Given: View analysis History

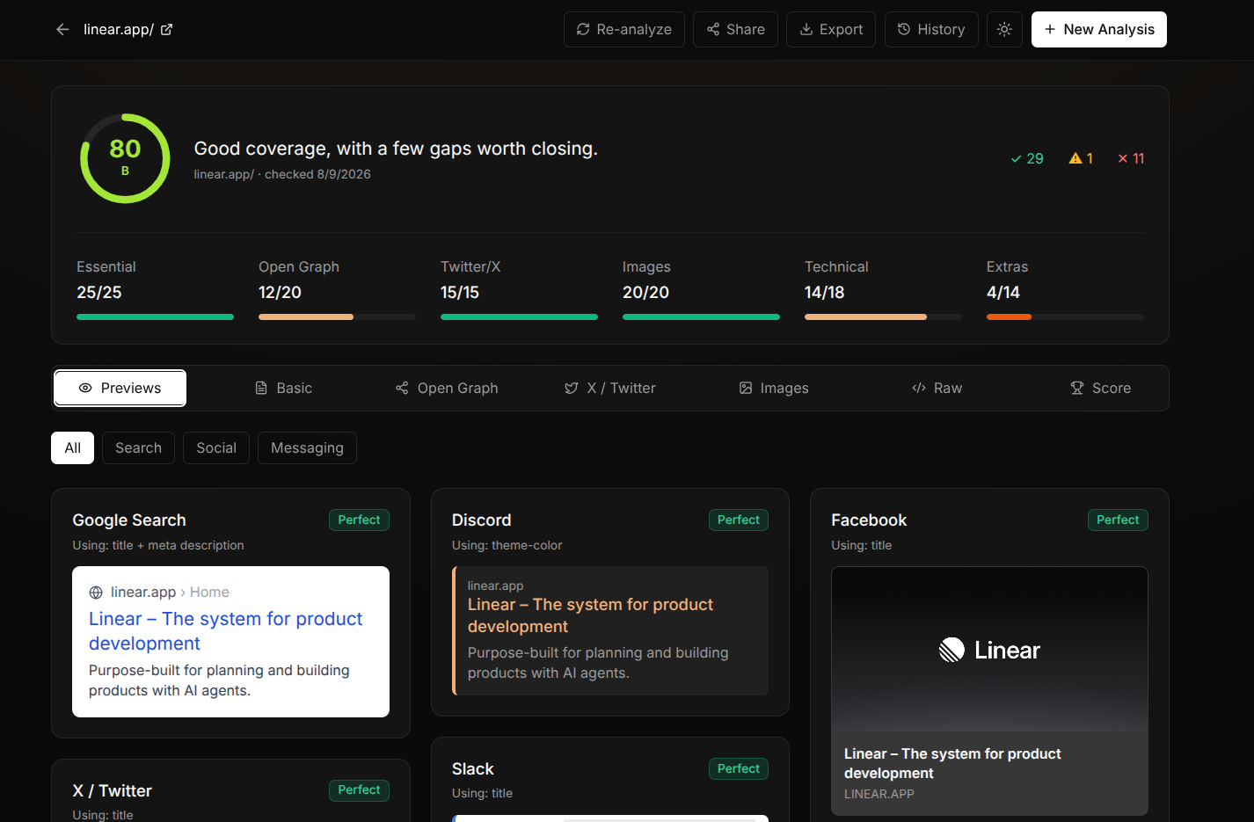Looking at the screenshot, I should click(931, 29).
